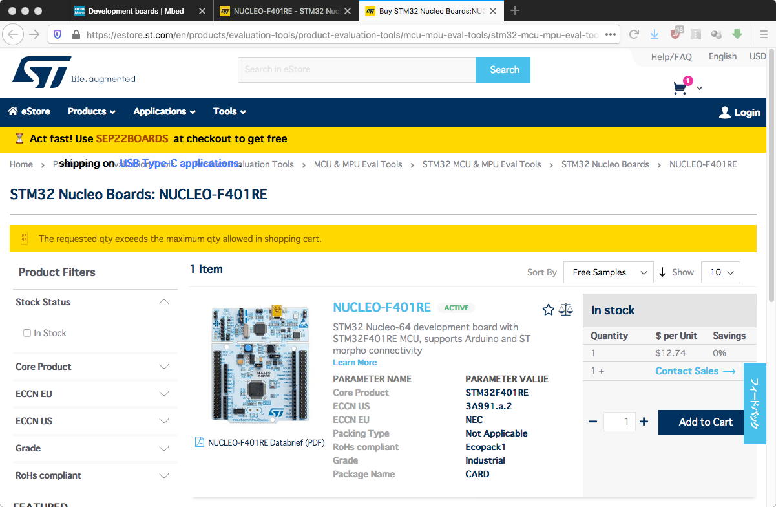
Task: Expand the cart dropdown chevron
Action: pos(699,89)
